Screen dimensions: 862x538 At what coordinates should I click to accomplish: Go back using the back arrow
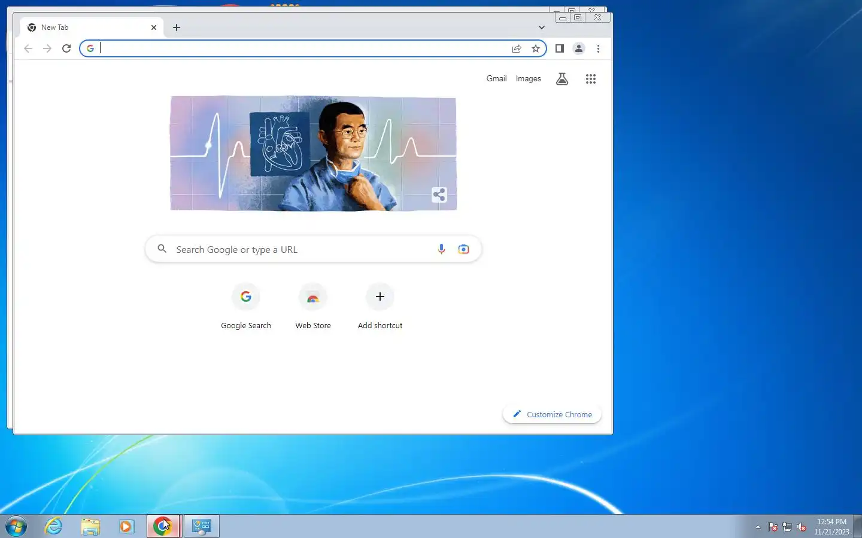(x=28, y=48)
